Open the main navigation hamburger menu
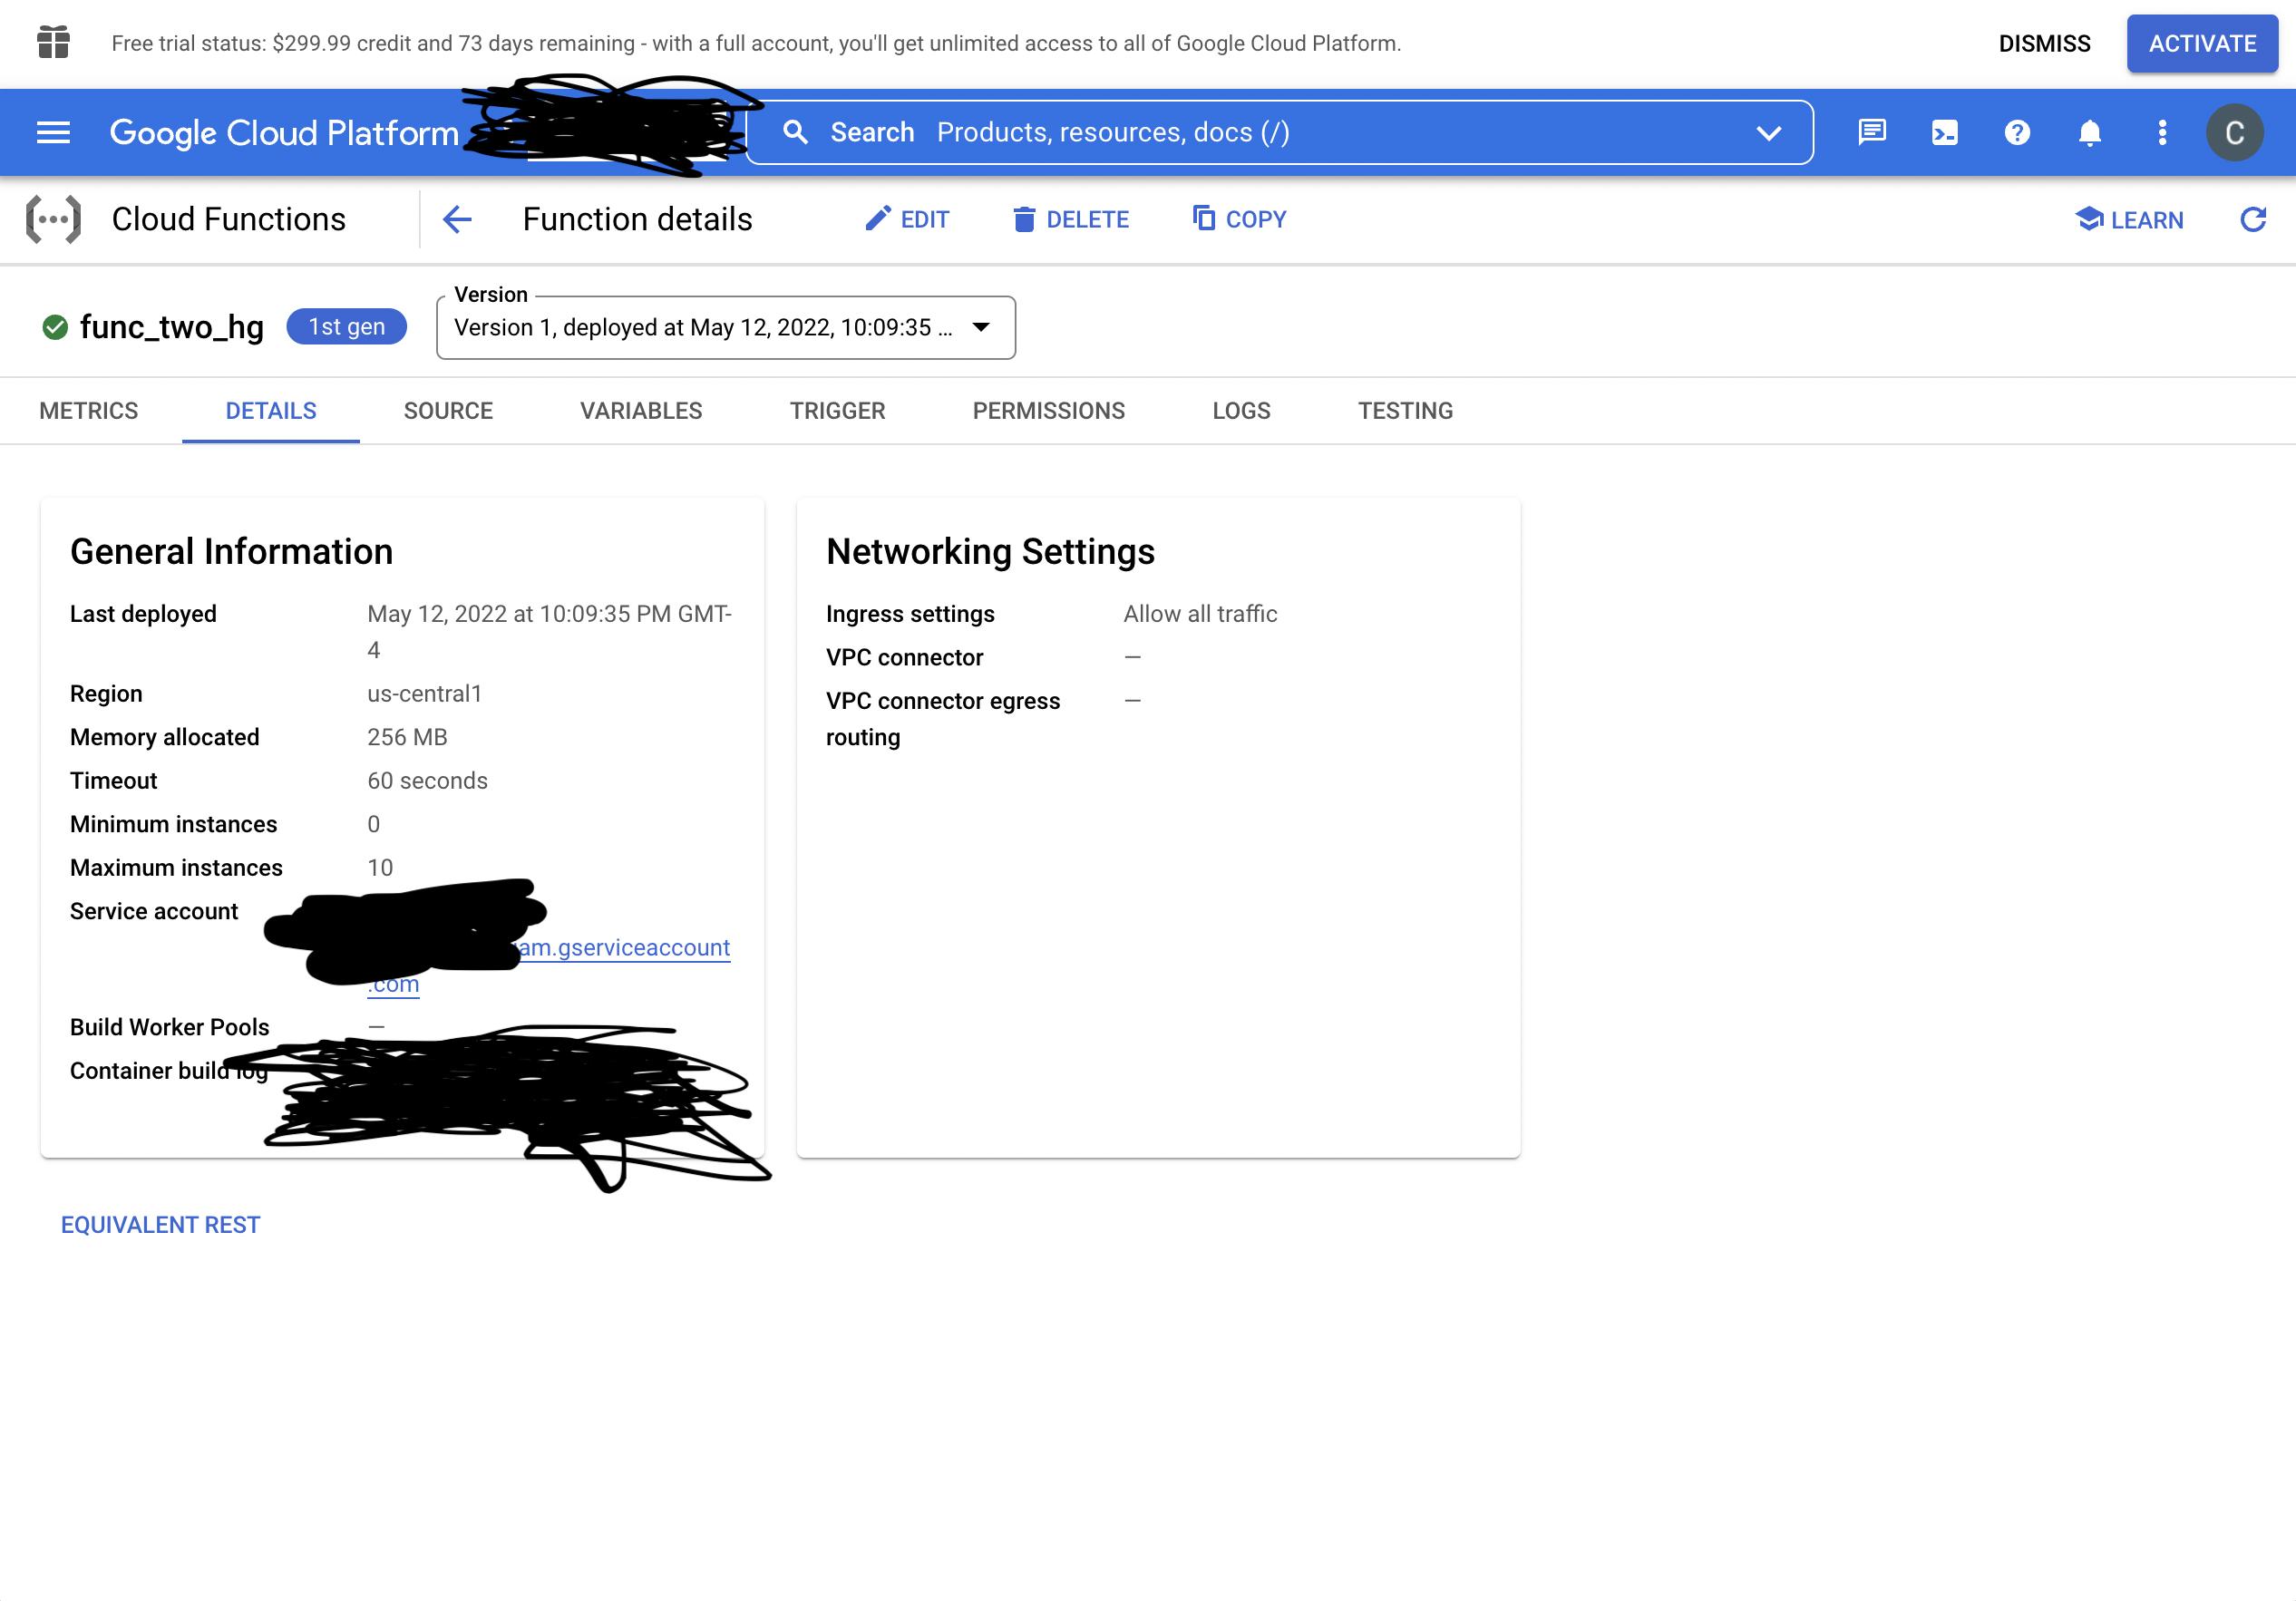Viewport: 2296px width, 1601px height. point(53,133)
